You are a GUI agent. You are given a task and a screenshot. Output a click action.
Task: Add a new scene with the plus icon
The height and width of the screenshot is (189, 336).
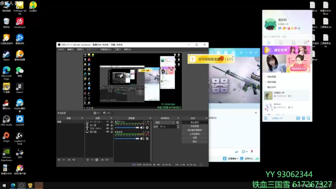(x=59, y=160)
